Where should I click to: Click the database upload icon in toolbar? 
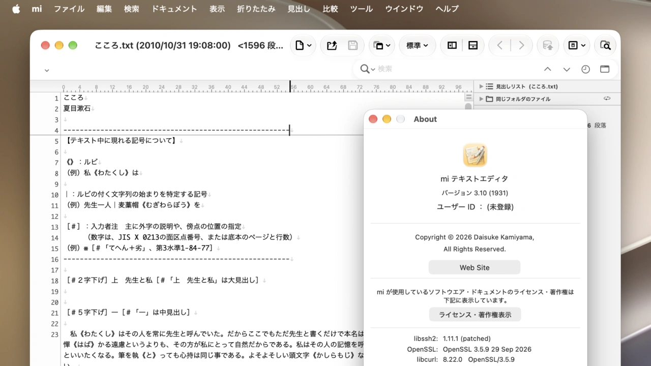pyautogui.click(x=548, y=45)
